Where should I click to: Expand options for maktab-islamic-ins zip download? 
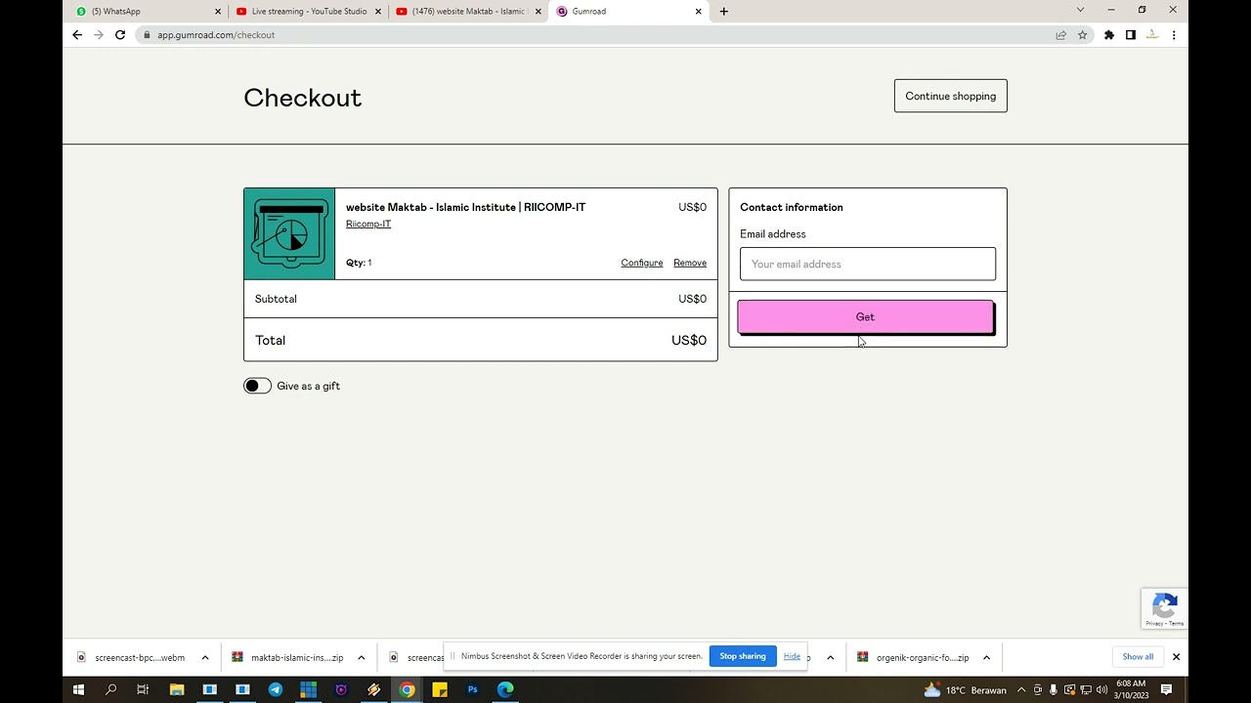point(361,658)
